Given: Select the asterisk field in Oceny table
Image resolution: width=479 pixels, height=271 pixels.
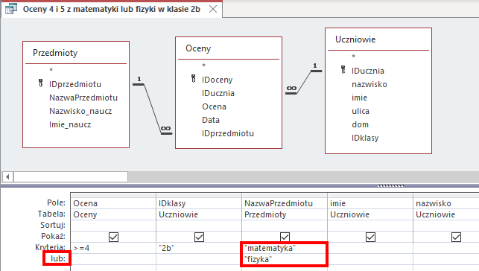Looking at the screenshot, I should pyautogui.click(x=204, y=66).
